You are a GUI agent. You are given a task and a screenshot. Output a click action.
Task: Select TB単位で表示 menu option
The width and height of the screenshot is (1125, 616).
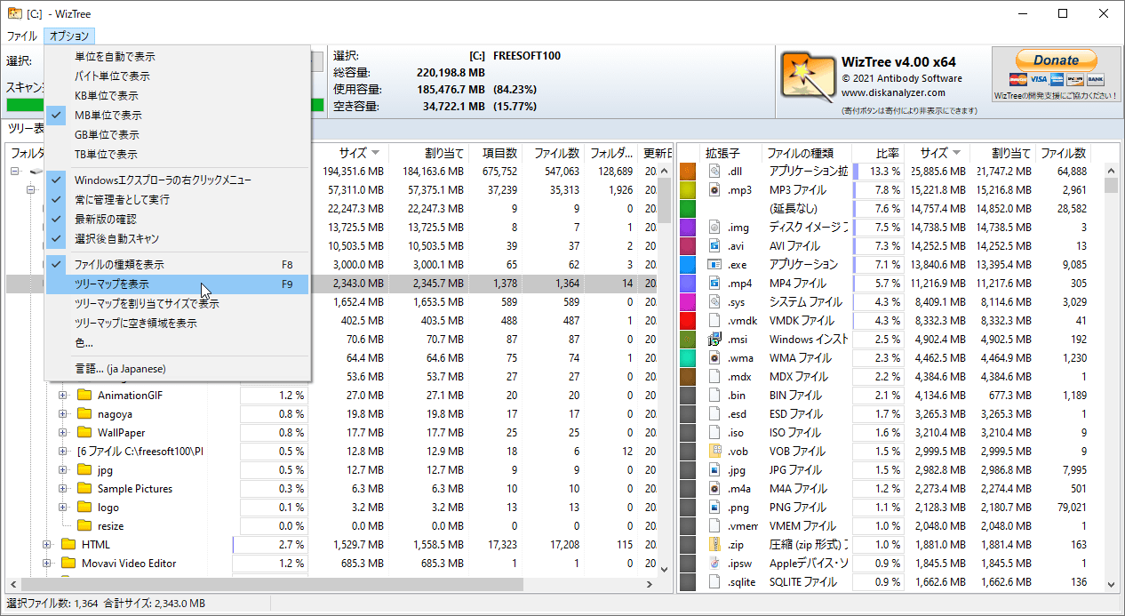(178, 154)
